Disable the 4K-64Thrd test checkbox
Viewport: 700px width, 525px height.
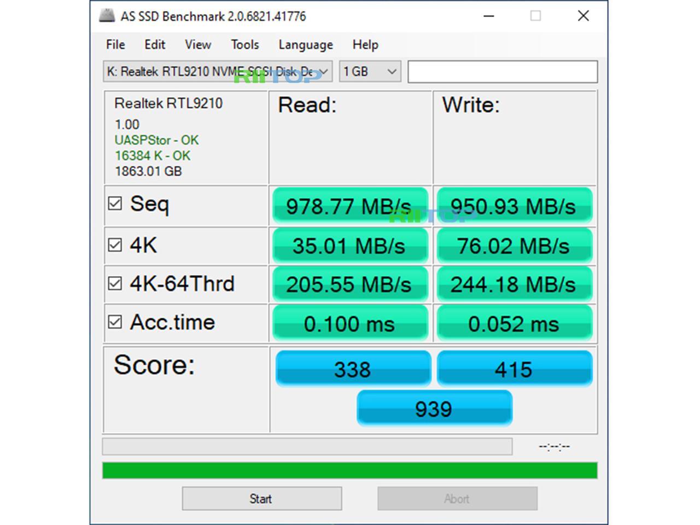115,283
